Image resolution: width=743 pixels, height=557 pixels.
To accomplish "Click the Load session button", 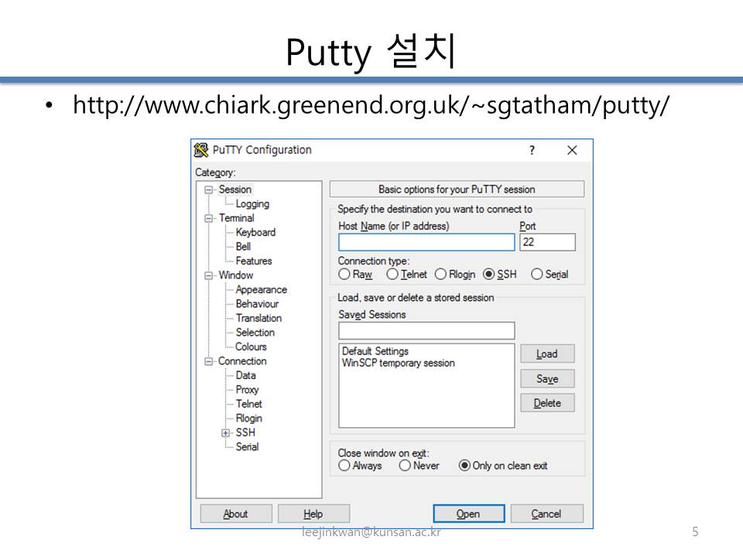I will coord(547,354).
